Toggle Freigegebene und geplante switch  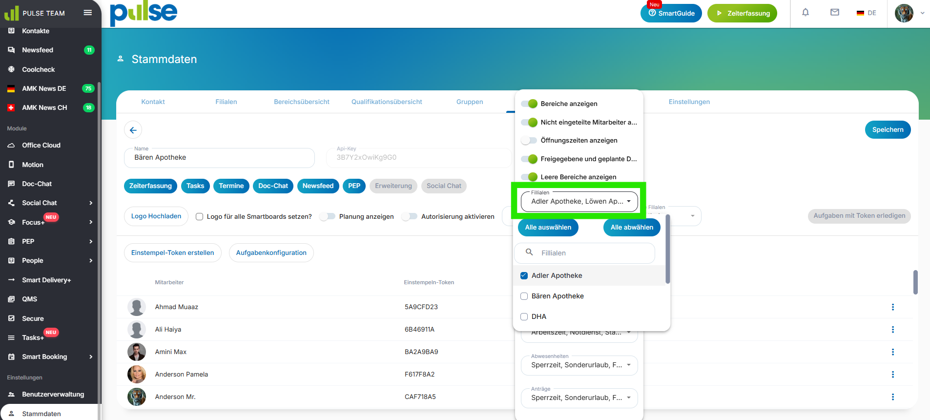click(529, 159)
